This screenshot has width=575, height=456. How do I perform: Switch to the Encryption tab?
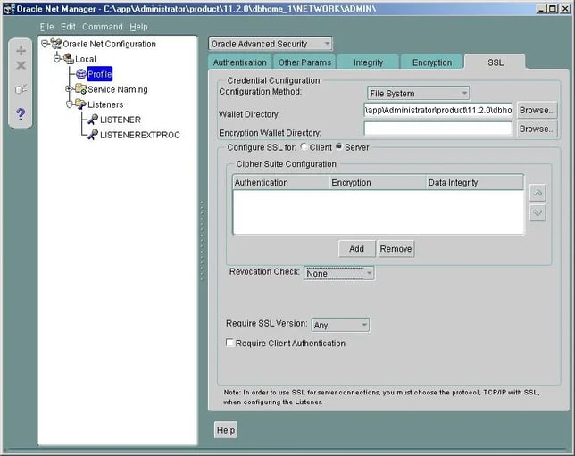(x=432, y=62)
